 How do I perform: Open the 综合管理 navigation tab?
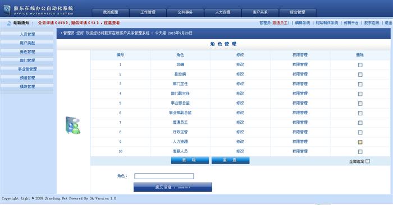click(x=298, y=12)
